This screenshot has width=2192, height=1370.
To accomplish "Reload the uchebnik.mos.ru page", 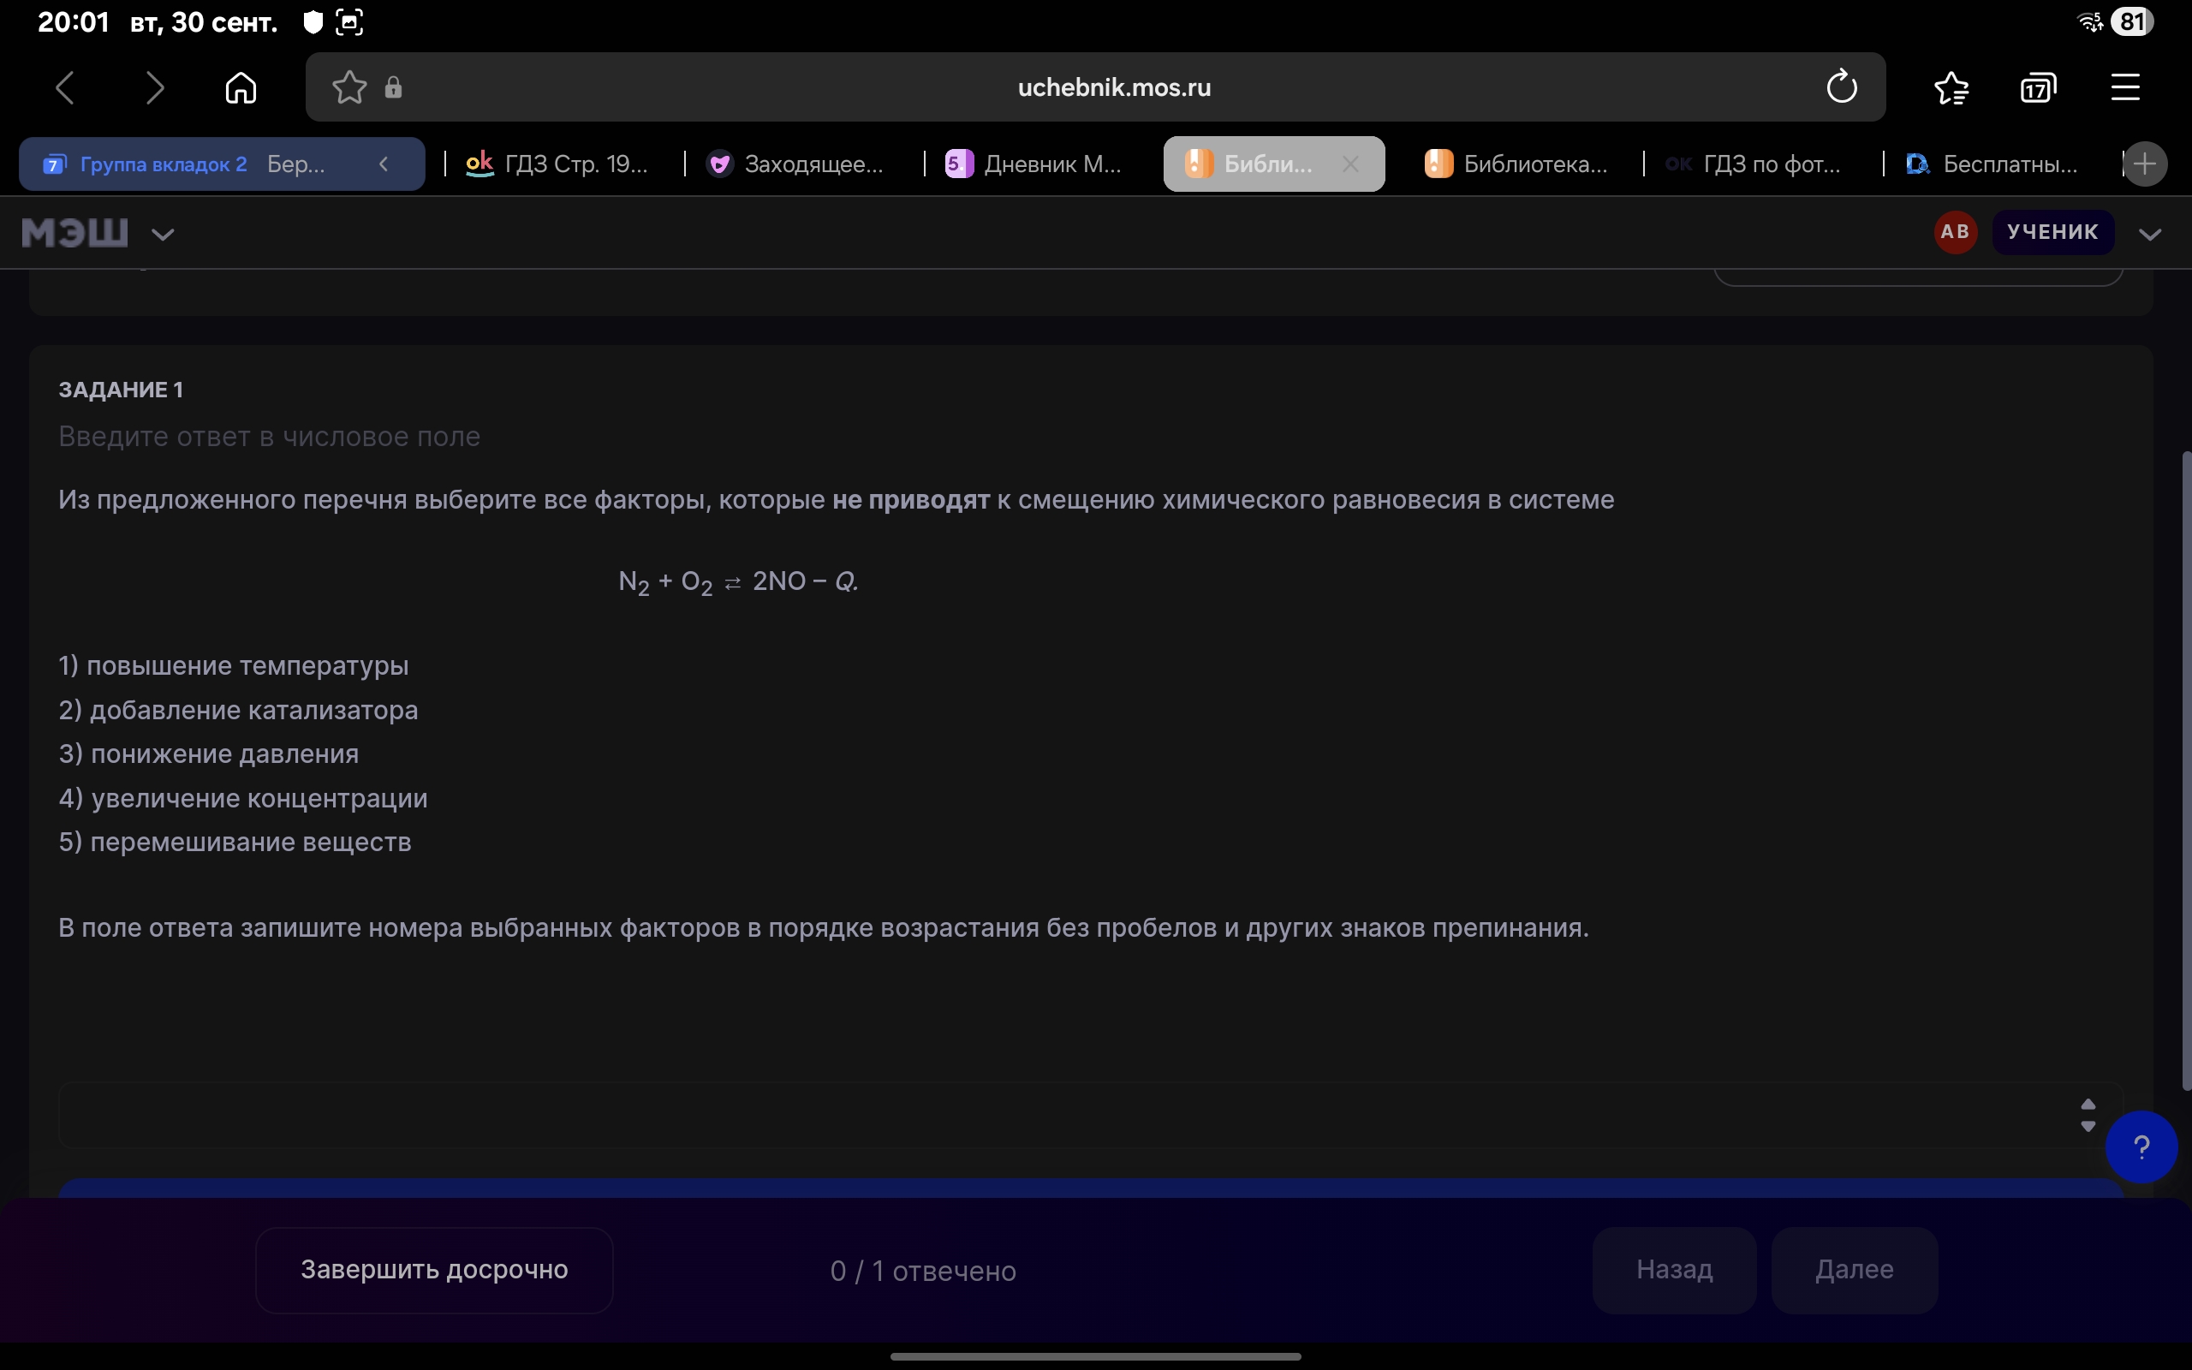I will [1842, 87].
